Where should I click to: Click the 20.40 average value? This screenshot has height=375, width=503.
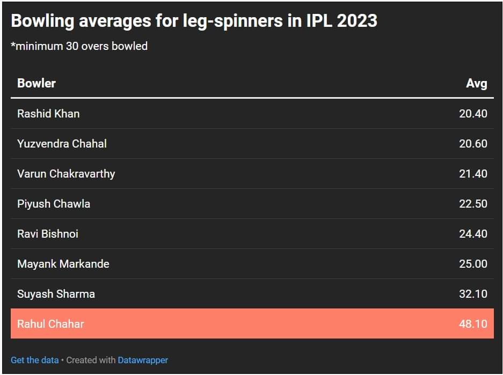pyautogui.click(x=473, y=114)
